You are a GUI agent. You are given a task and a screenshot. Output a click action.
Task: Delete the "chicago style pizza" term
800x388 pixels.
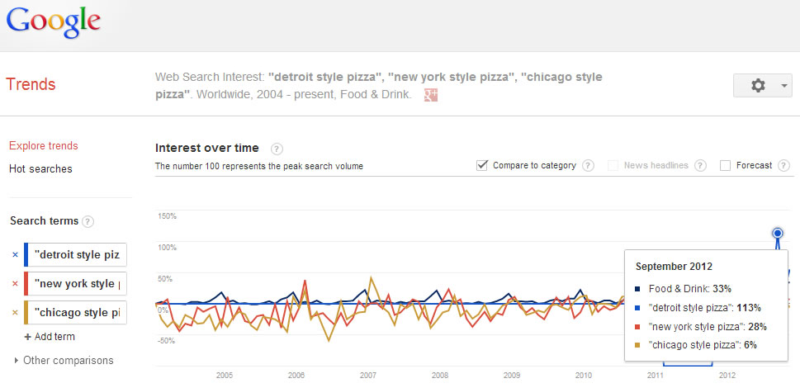[15, 312]
